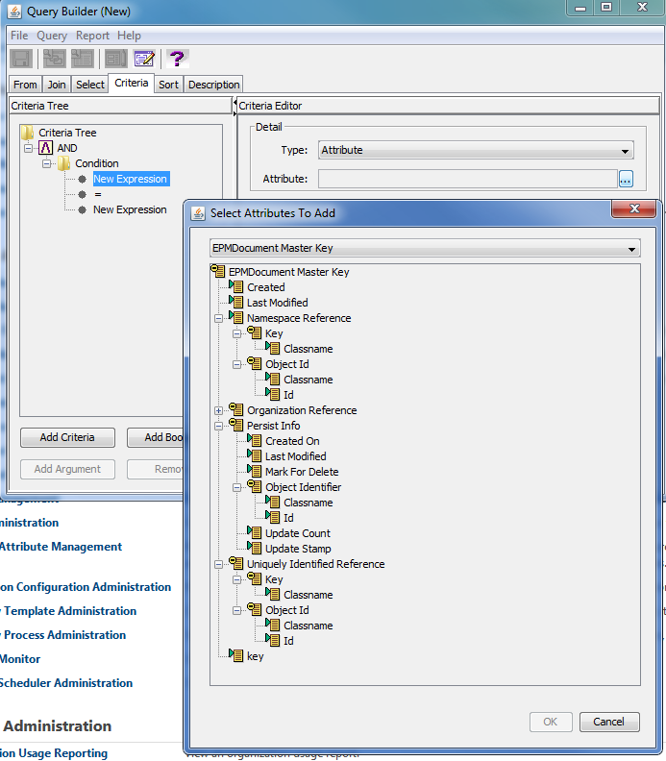Select the Created On tree item
Viewport: 666px width, 761px height.
point(292,441)
